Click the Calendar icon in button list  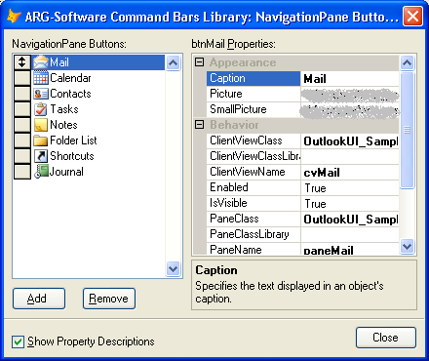41,78
